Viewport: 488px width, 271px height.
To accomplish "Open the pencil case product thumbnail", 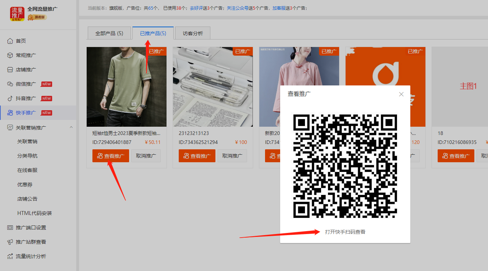I will pos(213,87).
